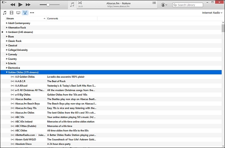The width and height of the screenshot is (225, 148).
Task: Expand the Adult Contemporary category
Action: click(x=7, y=23)
